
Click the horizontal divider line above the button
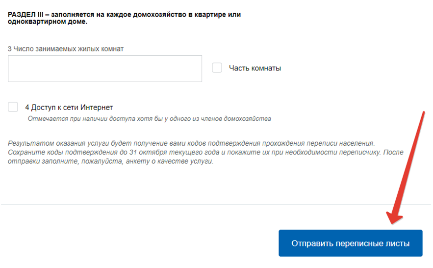pos(216,204)
